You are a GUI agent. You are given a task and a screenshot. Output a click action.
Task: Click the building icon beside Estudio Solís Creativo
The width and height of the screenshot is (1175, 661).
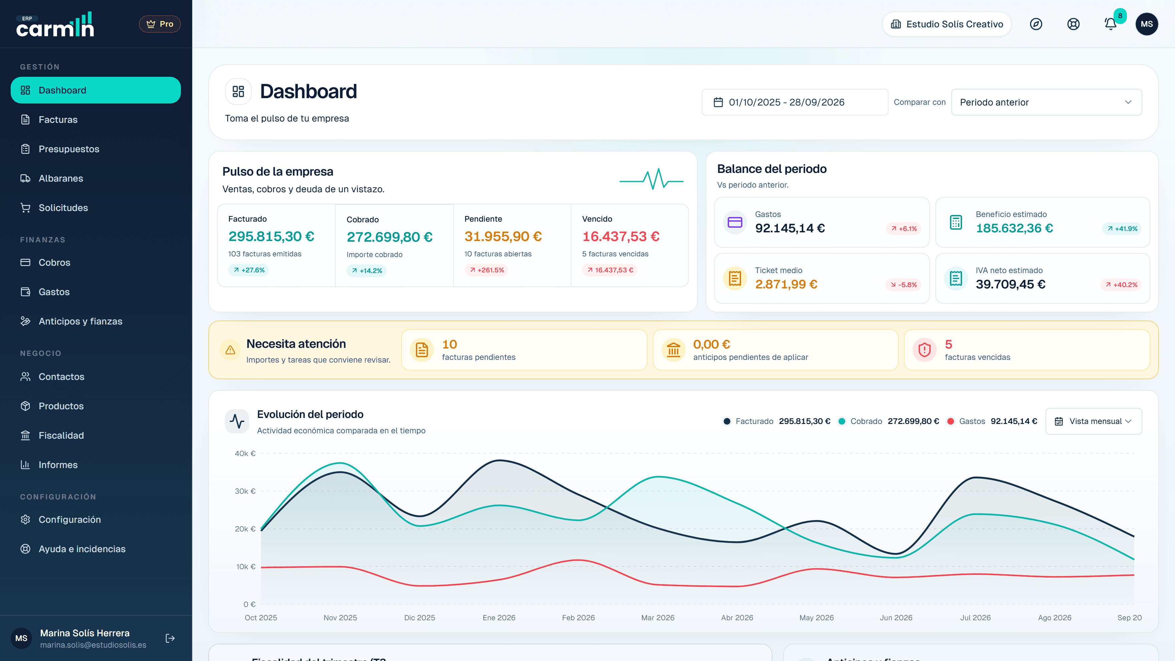[x=896, y=24]
